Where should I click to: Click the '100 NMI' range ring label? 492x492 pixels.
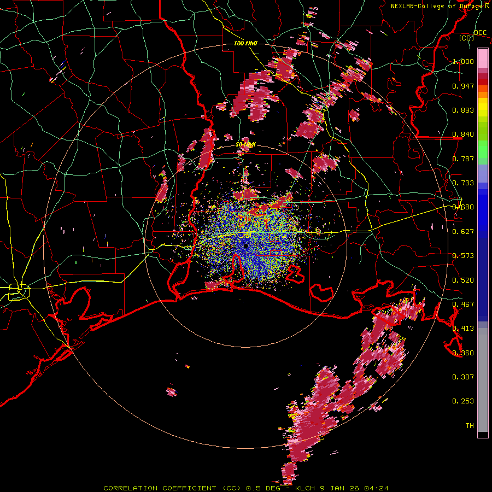(245, 43)
